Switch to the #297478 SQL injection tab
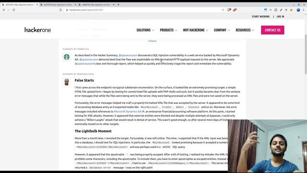The width and height of the screenshot is (307, 173). pyautogui.click(x=58, y=4)
